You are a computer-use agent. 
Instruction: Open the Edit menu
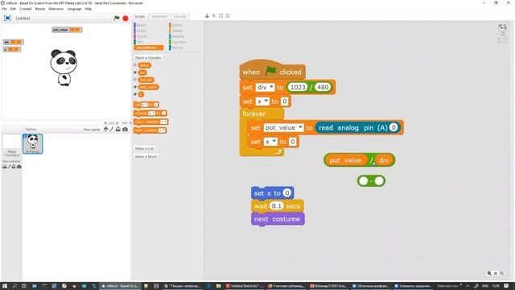tap(13, 9)
